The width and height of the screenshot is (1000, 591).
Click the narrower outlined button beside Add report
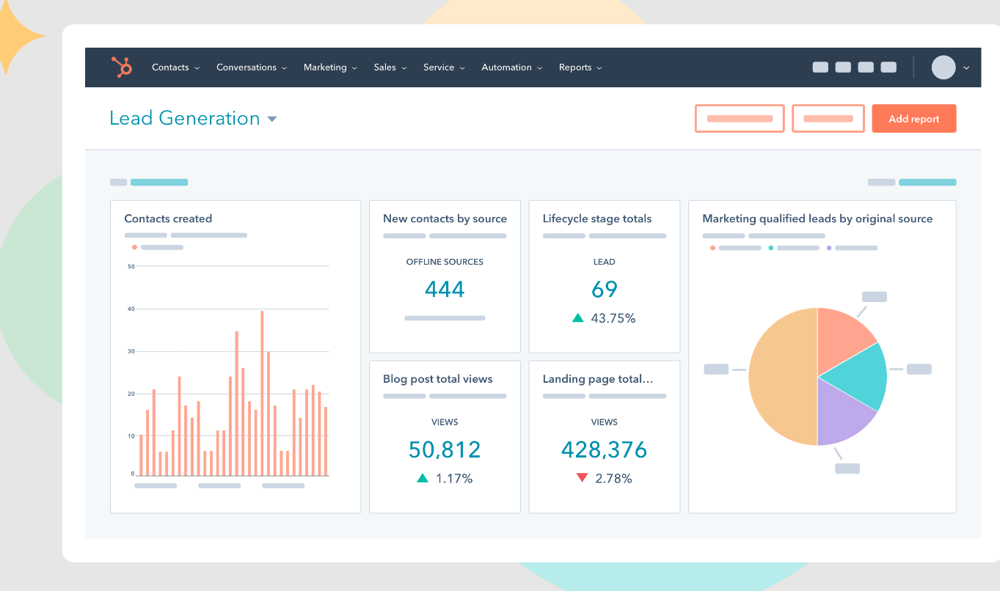[828, 119]
